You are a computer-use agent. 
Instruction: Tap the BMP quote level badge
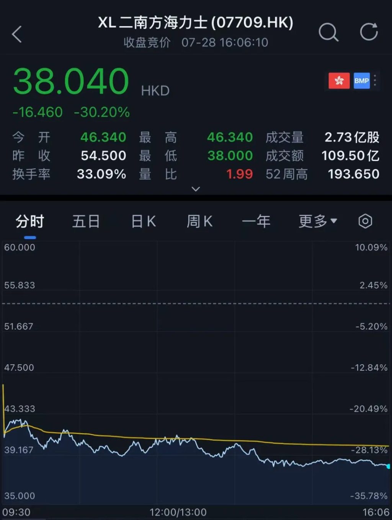point(362,81)
